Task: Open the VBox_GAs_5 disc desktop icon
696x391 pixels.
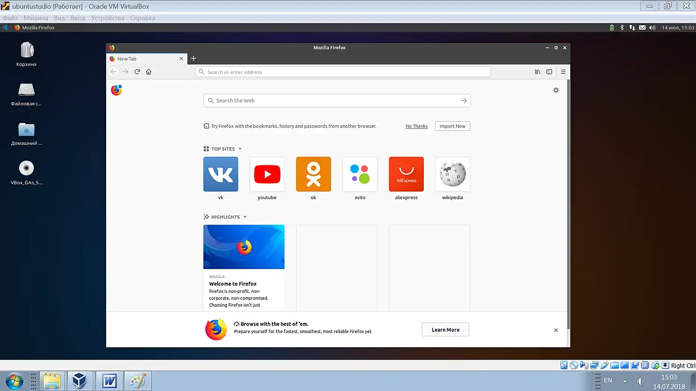Action: tap(27, 173)
